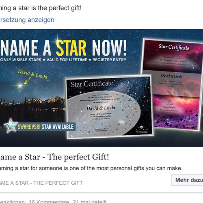
Task: Click the ad description about naming a star
Action: tap(90, 168)
